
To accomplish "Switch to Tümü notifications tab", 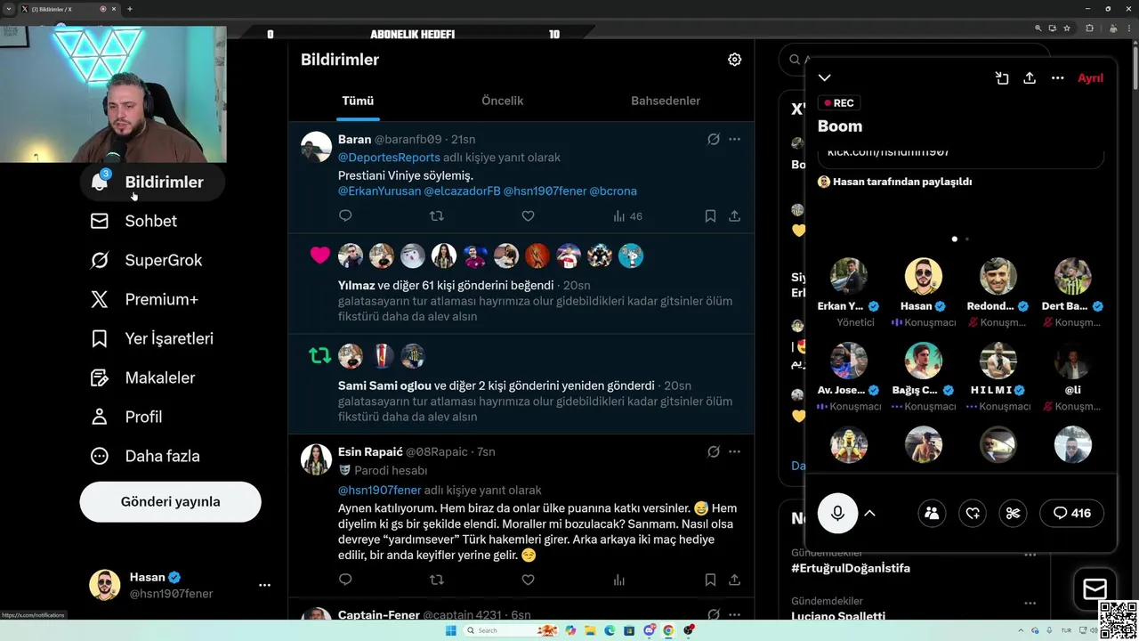I will 358,101.
